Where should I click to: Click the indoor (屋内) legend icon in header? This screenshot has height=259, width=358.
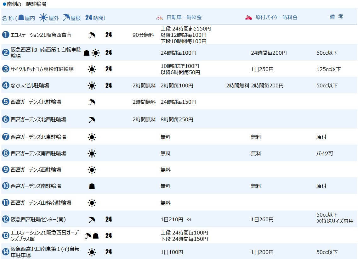pyautogui.click(x=21, y=17)
